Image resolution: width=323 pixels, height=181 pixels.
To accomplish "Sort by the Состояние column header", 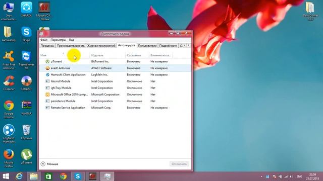I will coord(137,55).
